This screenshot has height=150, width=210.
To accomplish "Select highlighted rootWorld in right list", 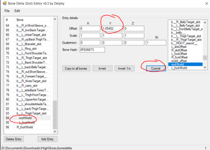I will [x=185, y=64].
